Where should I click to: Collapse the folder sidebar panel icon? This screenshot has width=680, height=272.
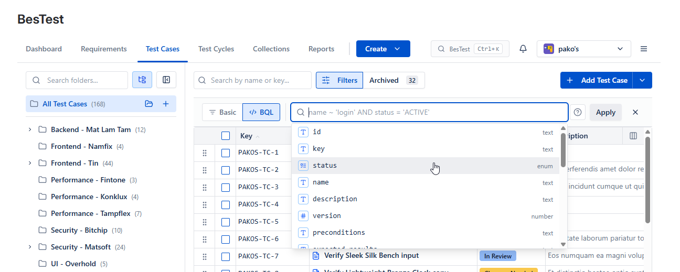pyautogui.click(x=166, y=80)
